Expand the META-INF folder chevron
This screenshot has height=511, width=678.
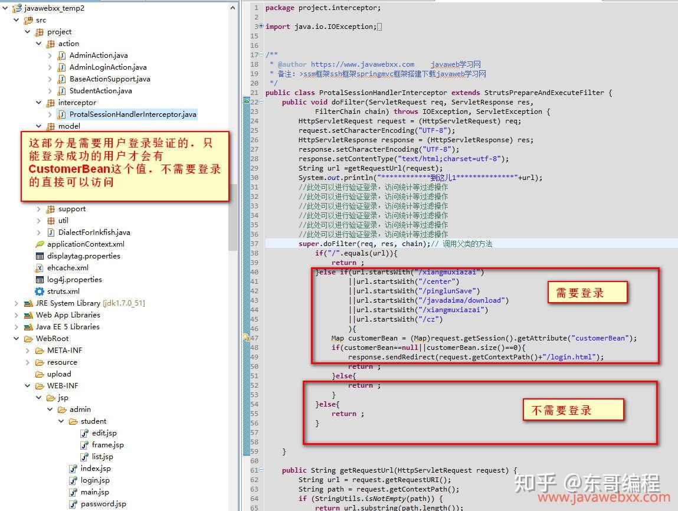click(28, 350)
